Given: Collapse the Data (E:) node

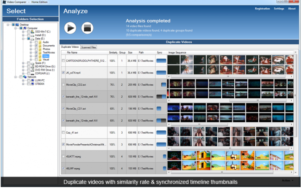Looking at the screenshot, I should tap(23, 39).
